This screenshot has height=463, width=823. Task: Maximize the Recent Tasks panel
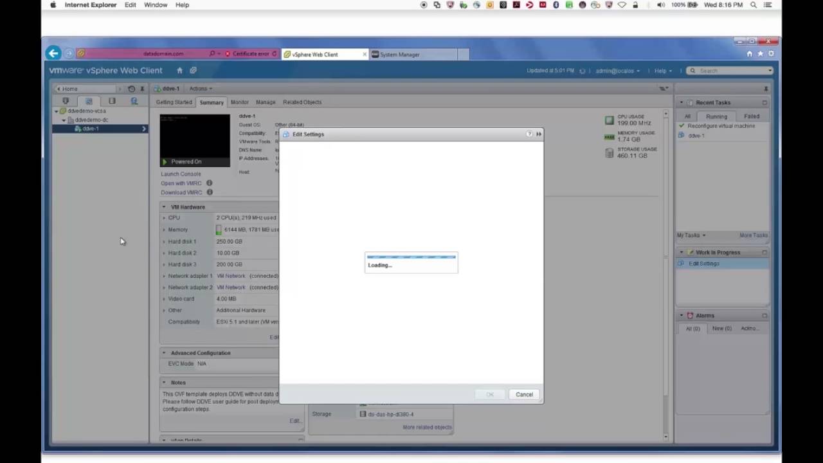(764, 102)
